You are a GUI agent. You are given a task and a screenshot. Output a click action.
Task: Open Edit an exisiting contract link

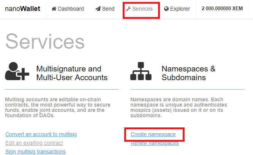point(34,143)
